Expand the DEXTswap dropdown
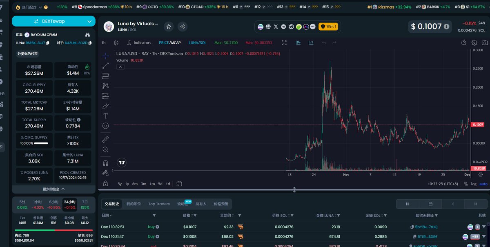Image resolution: width=490 pixels, height=247 pixels. pos(89,21)
